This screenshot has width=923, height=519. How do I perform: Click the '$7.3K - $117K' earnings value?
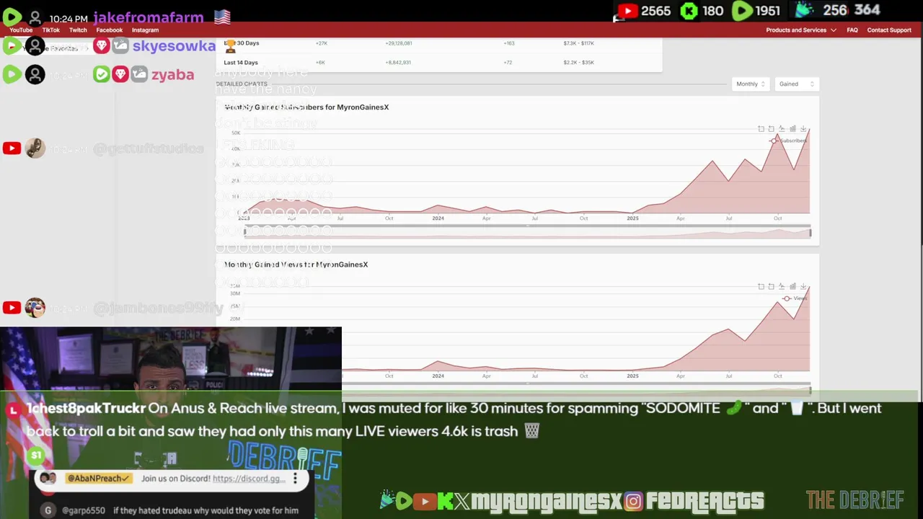point(578,43)
